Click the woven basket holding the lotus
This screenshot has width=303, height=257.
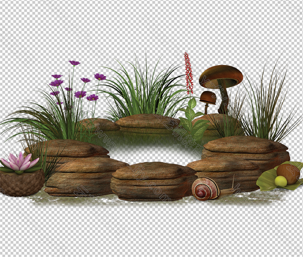pos(22,183)
